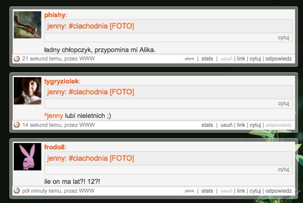Click the ^jenny mention in tygryziolek's reply

click(53, 116)
